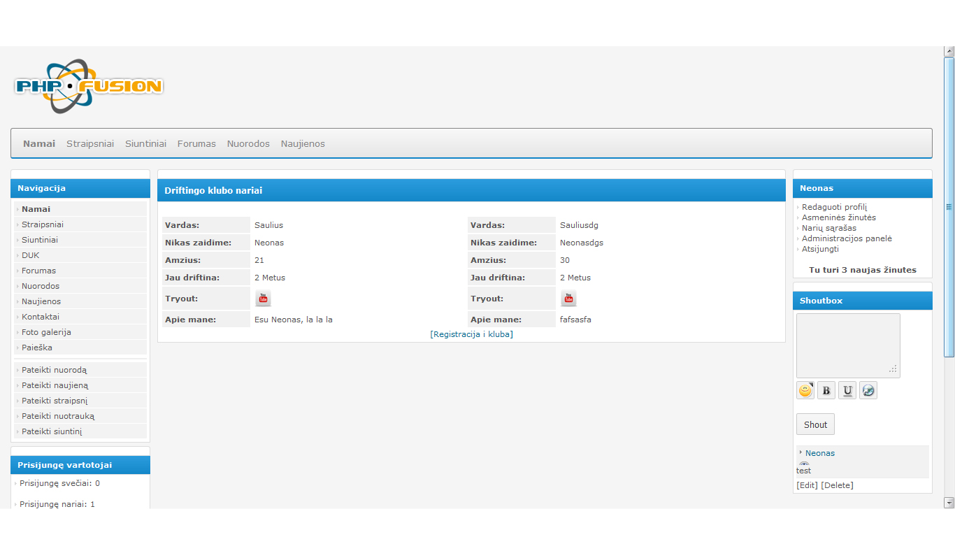Open Sauliusdg's YouTube tryout video icon
The width and height of the screenshot is (955, 537).
point(568,299)
